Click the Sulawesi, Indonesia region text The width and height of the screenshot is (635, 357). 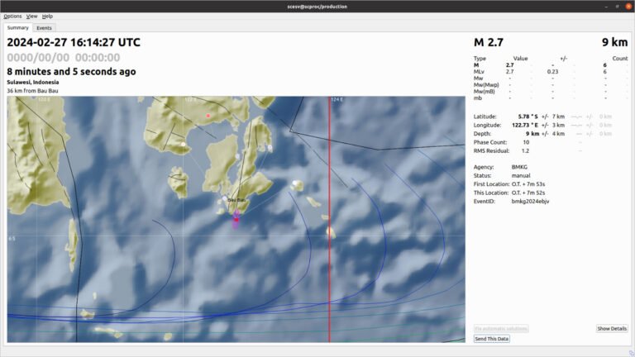coord(33,82)
